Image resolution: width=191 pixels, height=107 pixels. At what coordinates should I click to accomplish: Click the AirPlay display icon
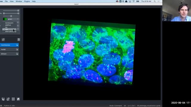pyautogui.click(x=130, y=1)
